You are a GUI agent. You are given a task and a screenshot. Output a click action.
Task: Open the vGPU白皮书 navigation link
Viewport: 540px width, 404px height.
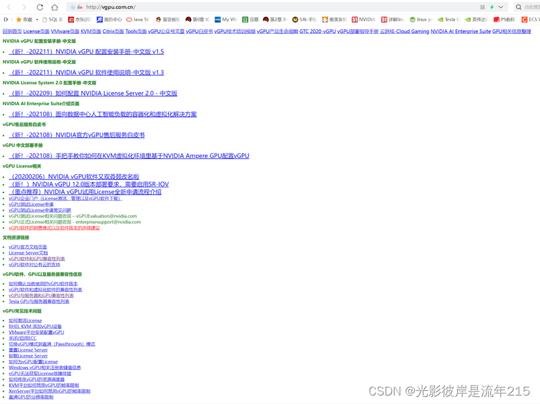tap(199, 31)
